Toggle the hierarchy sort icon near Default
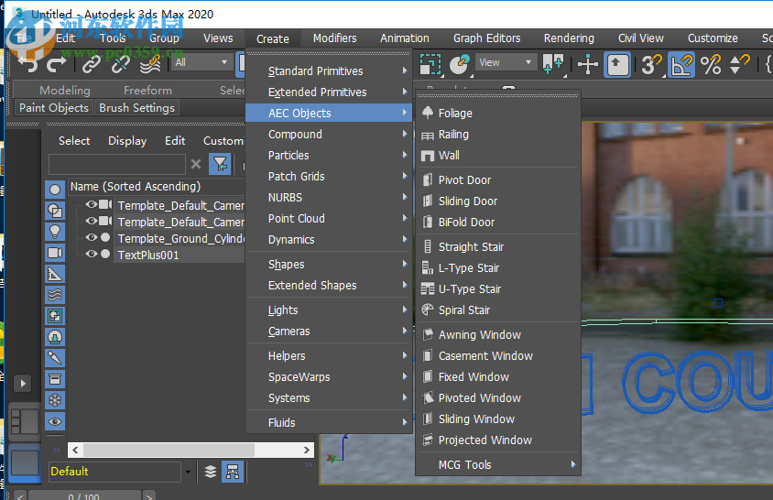 (x=233, y=472)
